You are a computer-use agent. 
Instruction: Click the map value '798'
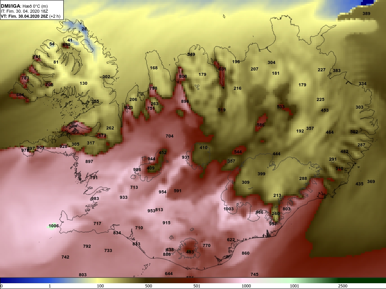tap(153, 88)
